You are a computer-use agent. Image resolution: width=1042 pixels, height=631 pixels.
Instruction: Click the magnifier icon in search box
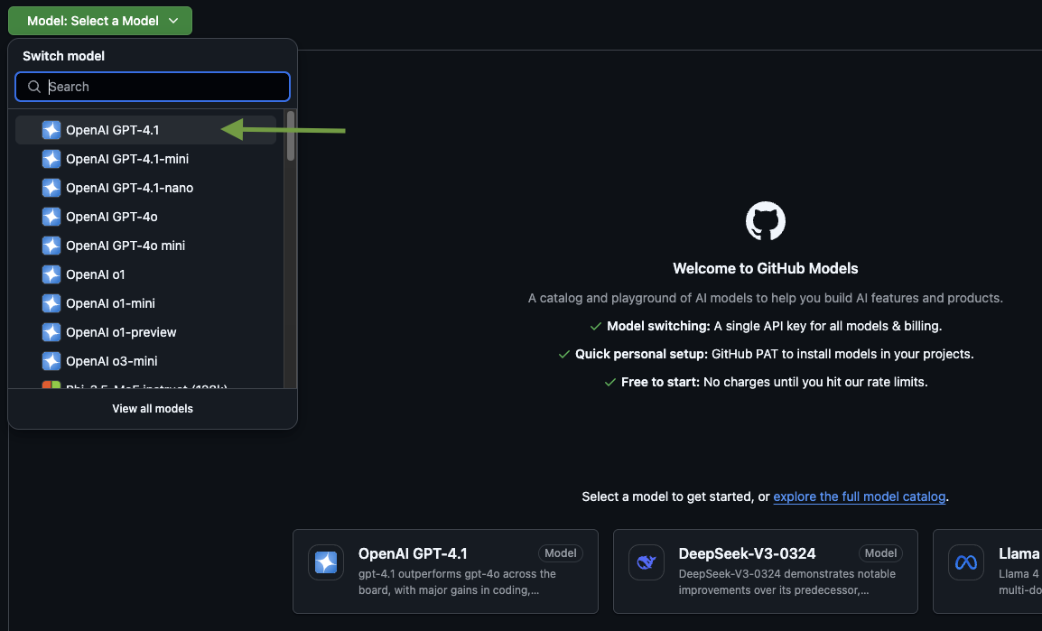tap(34, 87)
